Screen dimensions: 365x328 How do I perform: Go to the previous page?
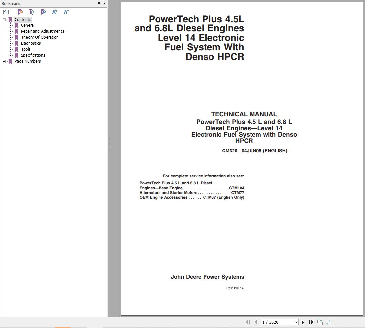pyautogui.click(x=256, y=322)
